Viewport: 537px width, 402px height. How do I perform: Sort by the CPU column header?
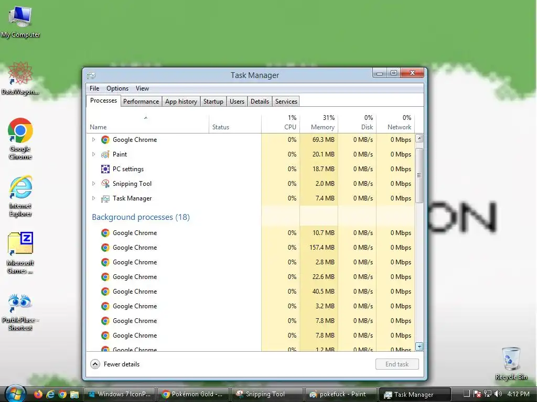(x=281, y=124)
